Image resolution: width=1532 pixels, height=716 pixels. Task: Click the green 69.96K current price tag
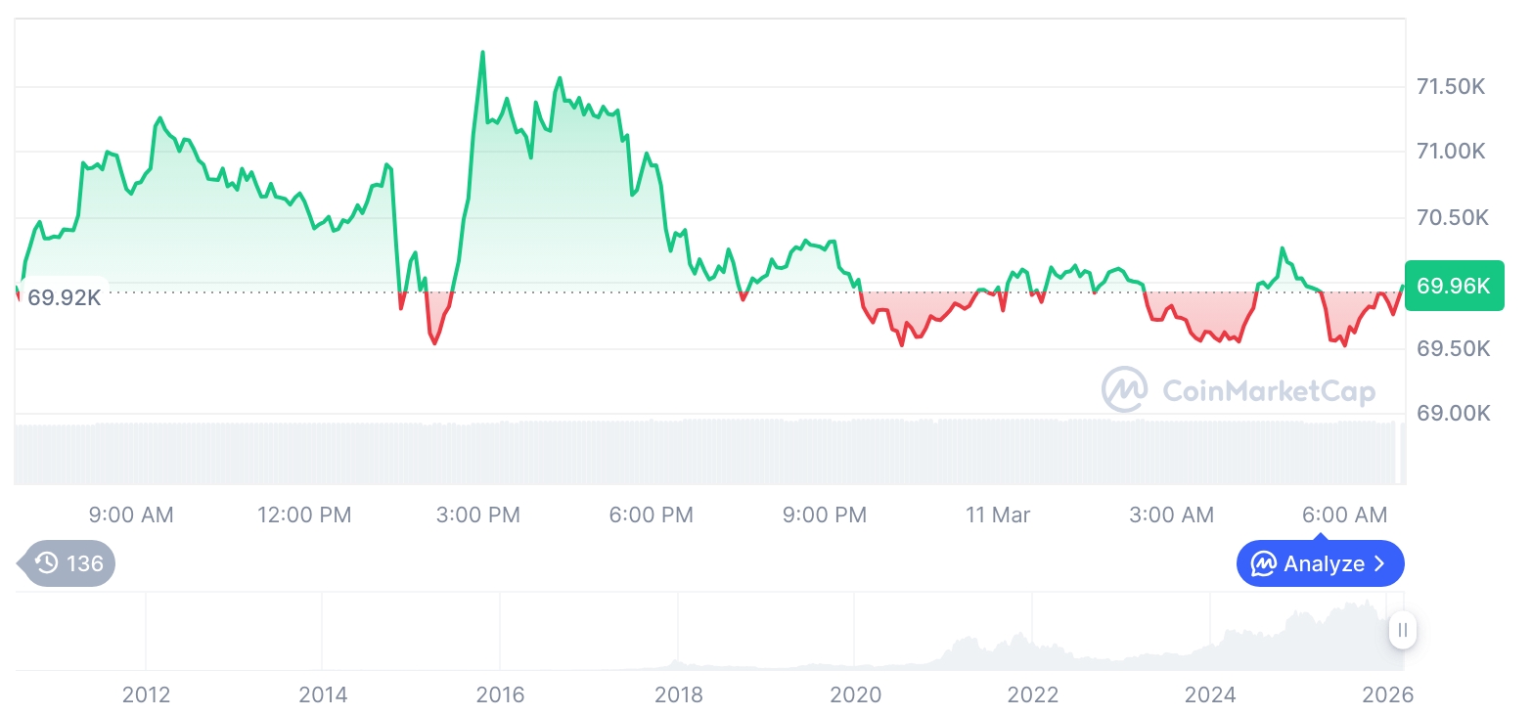pyautogui.click(x=1454, y=286)
